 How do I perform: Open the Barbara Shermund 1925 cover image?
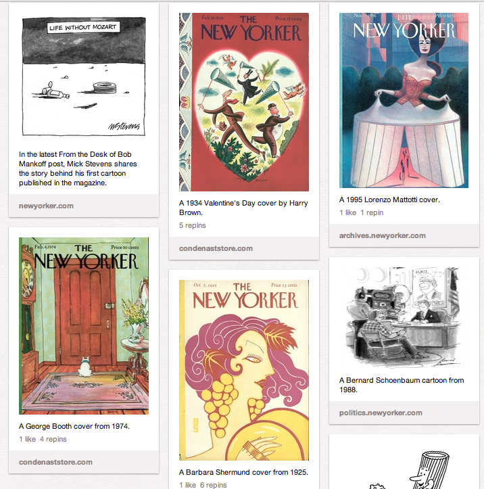pos(244,370)
